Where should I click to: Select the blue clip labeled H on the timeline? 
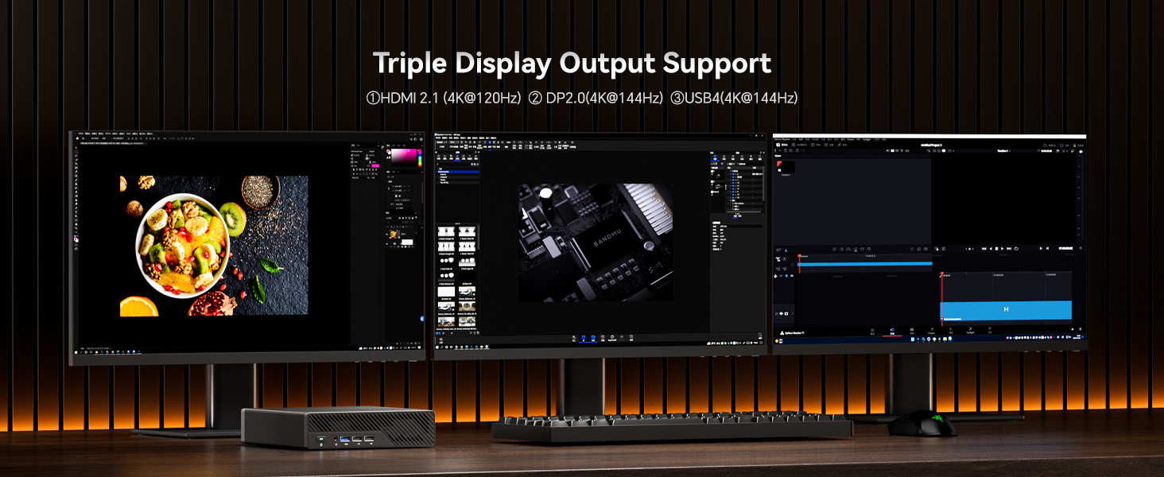pyautogui.click(x=1006, y=309)
